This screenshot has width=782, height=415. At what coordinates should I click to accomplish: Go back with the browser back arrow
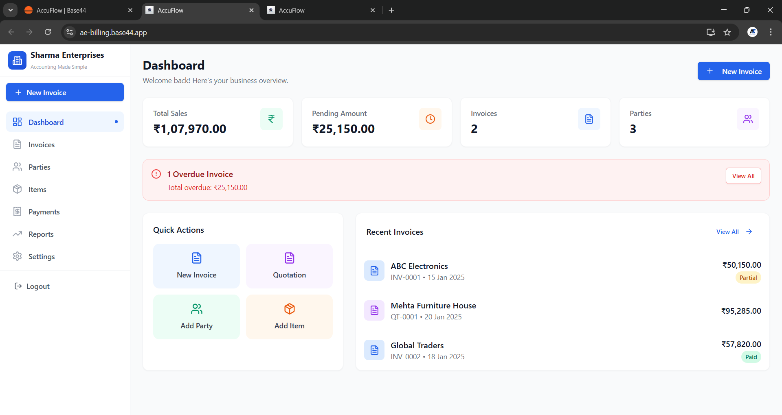click(11, 32)
